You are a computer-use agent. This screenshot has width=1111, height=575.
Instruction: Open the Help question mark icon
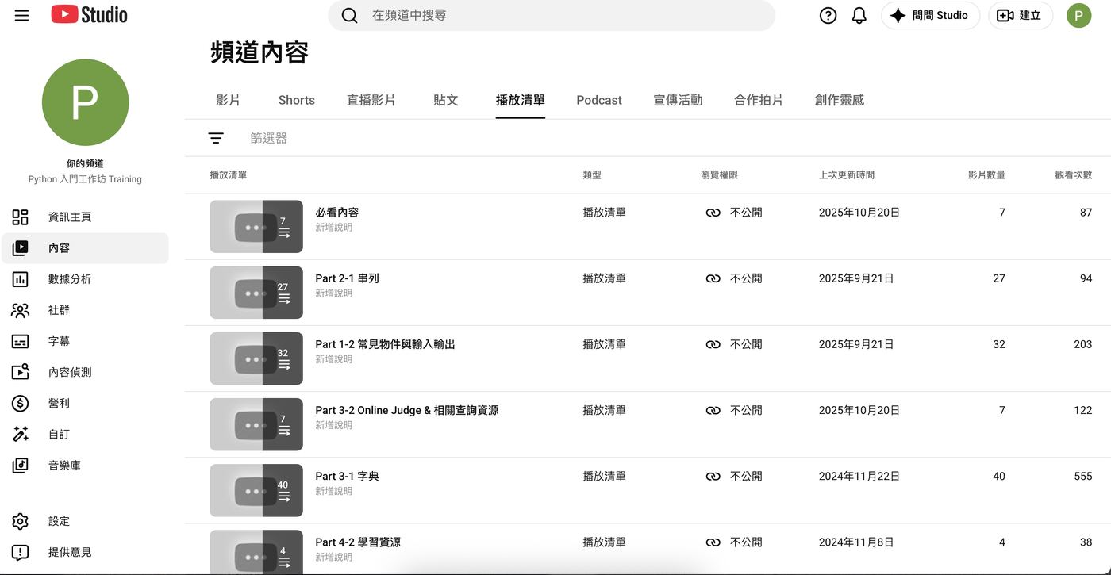point(828,16)
